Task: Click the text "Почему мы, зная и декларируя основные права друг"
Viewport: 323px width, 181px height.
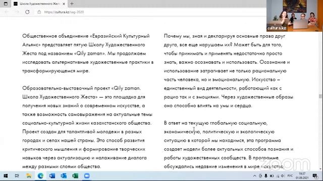Action: pyautogui.click(x=225, y=36)
